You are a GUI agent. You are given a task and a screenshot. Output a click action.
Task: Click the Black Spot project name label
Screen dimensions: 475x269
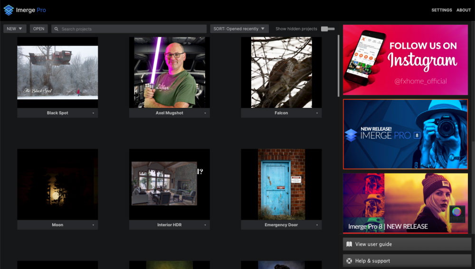57,113
